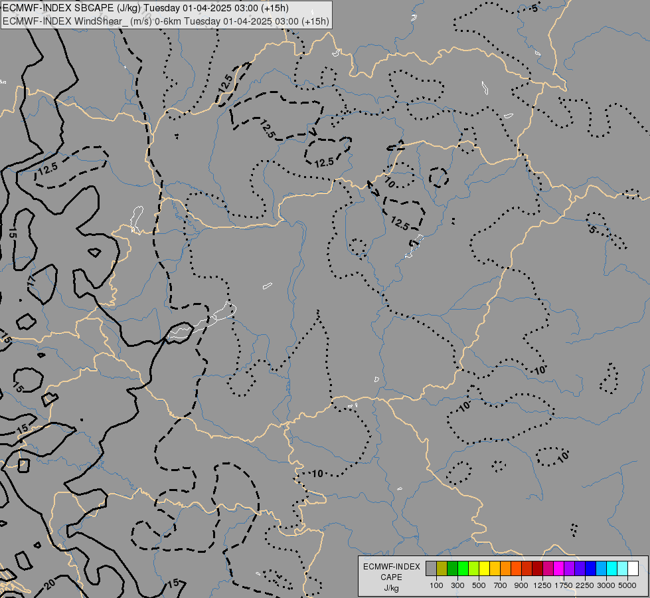This screenshot has height=598, width=650.
Task: Click the gray swatch in the CAPE legend
Action: (431, 569)
